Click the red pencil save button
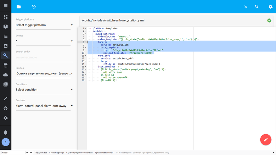276x155 pixels. (x=266, y=140)
